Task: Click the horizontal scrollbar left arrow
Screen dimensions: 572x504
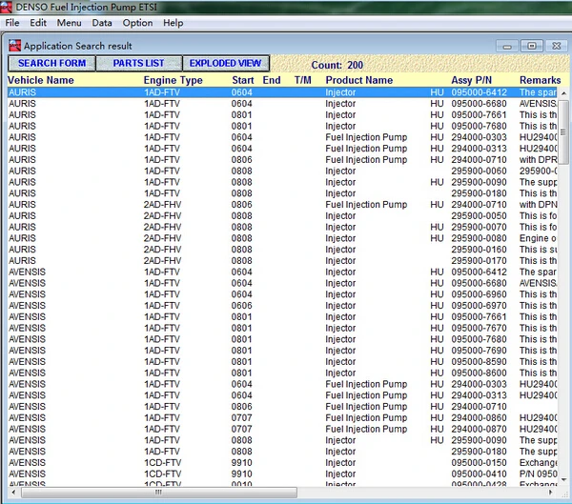Action: click(x=13, y=493)
